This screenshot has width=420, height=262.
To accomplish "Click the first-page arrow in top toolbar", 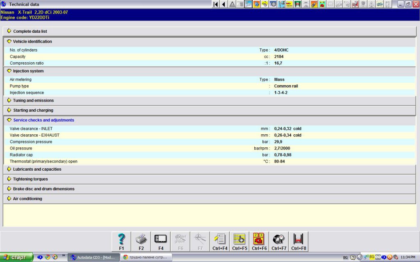I will point(216,4).
